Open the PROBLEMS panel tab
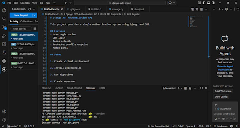 (x=46, y=88)
